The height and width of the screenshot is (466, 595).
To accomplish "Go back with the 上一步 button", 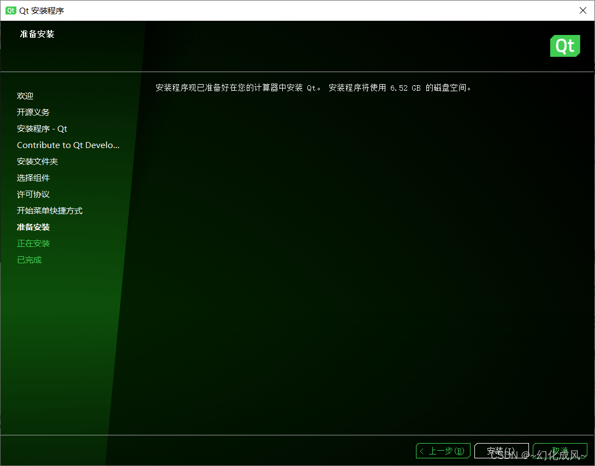I will coord(443,451).
